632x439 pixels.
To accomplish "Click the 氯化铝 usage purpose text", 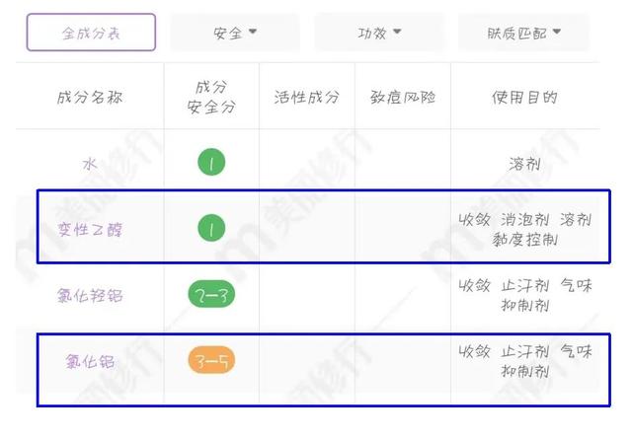I will tap(525, 361).
